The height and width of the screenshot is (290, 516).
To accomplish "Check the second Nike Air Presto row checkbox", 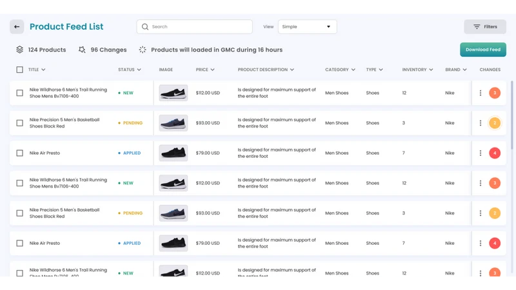I will pos(20,244).
